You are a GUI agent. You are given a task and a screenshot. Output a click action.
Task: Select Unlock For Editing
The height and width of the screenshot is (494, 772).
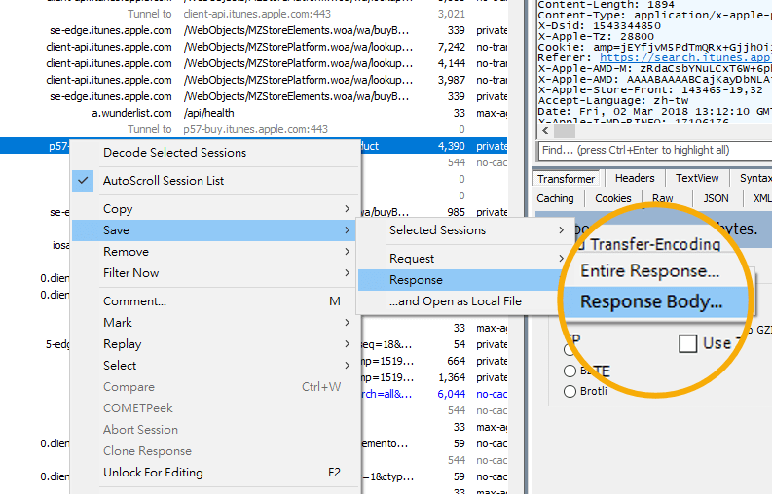tap(153, 473)
